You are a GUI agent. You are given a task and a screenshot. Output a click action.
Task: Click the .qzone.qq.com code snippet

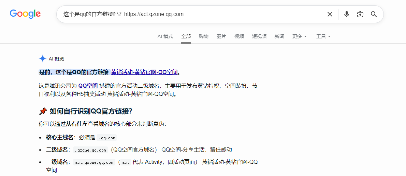coord(90,150)
